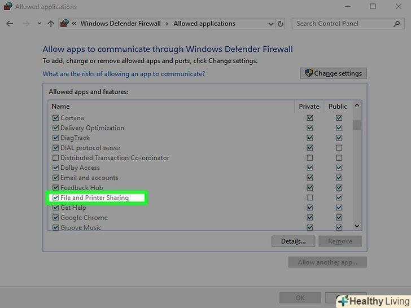This screenshot has width=411, height=308.
Task: Toggle Delivery Optimization name checkbox
Action: (x=55, y=128)
